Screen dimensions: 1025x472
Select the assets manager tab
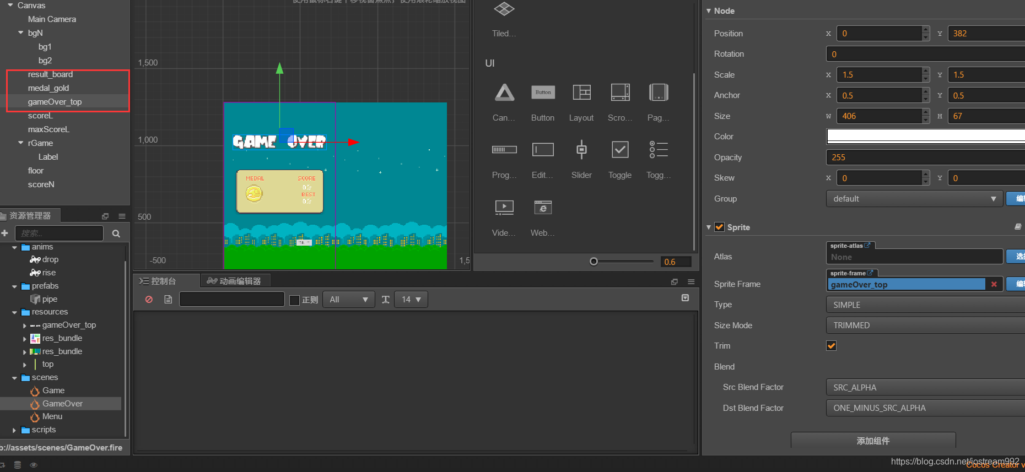[30, 216]
